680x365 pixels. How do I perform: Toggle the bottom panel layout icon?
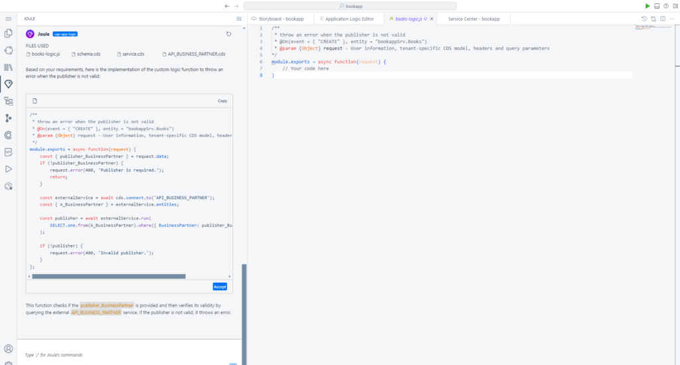pyautogui.click(x=657, y=6)
